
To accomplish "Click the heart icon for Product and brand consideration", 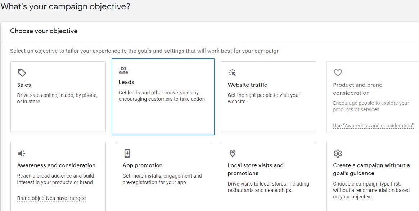I will 338,72.
